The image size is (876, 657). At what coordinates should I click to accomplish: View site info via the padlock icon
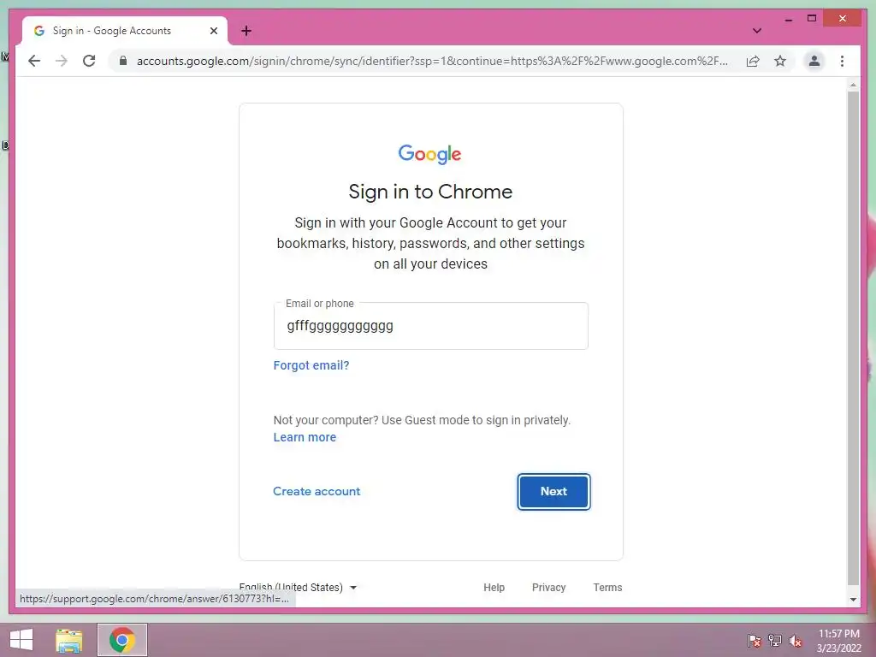(x=123, y=61)
